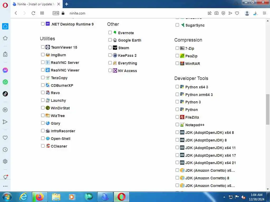Click the scrollbar down arrow

(x=268, y=189)
